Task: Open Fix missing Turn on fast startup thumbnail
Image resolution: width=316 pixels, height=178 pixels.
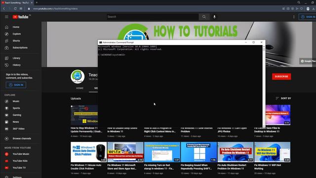Action: coord(162,152)
